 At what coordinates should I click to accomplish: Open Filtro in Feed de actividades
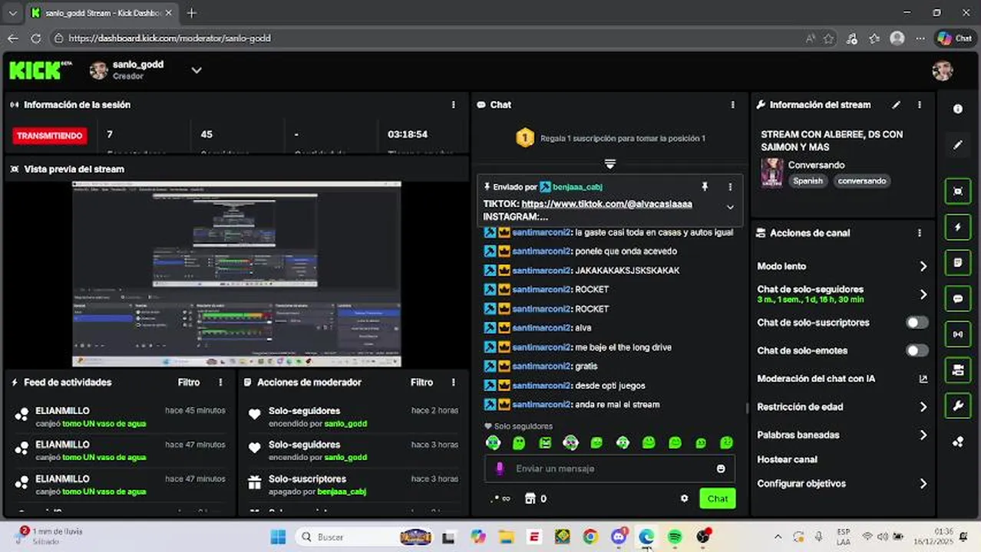click(189, 382)
